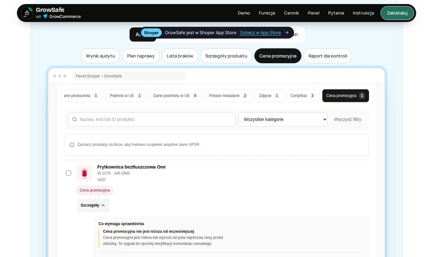Open the Frytkownica product thumbnail

point(84,173)
